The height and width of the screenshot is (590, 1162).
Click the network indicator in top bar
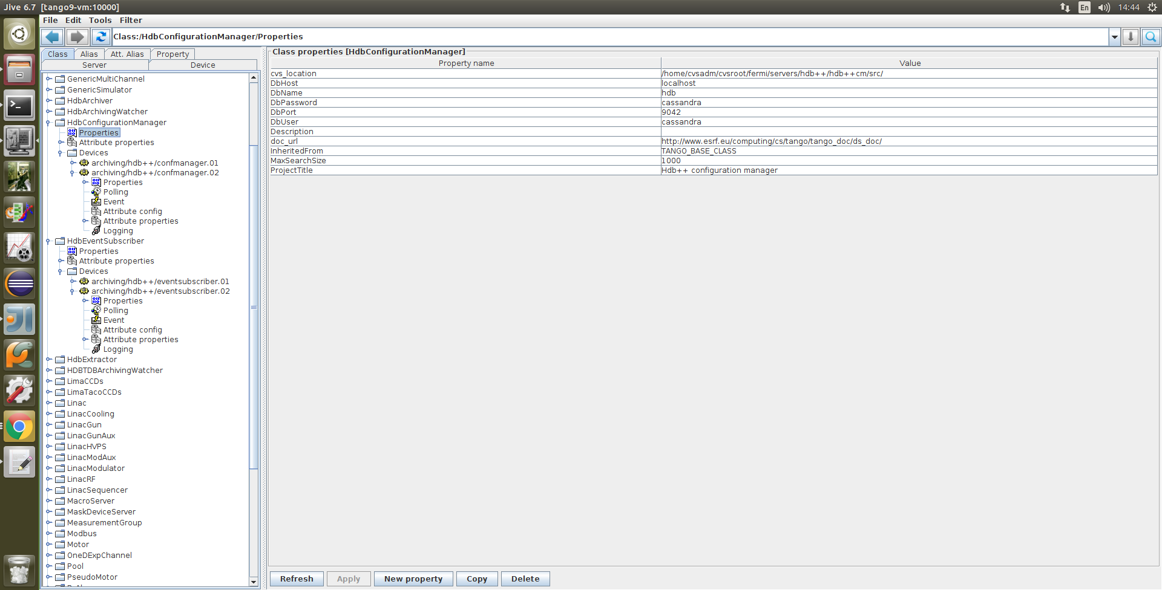(x=1065, y=7)
